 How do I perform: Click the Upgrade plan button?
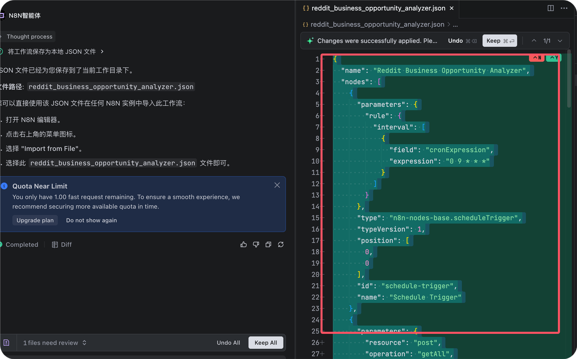click(35, 220)
